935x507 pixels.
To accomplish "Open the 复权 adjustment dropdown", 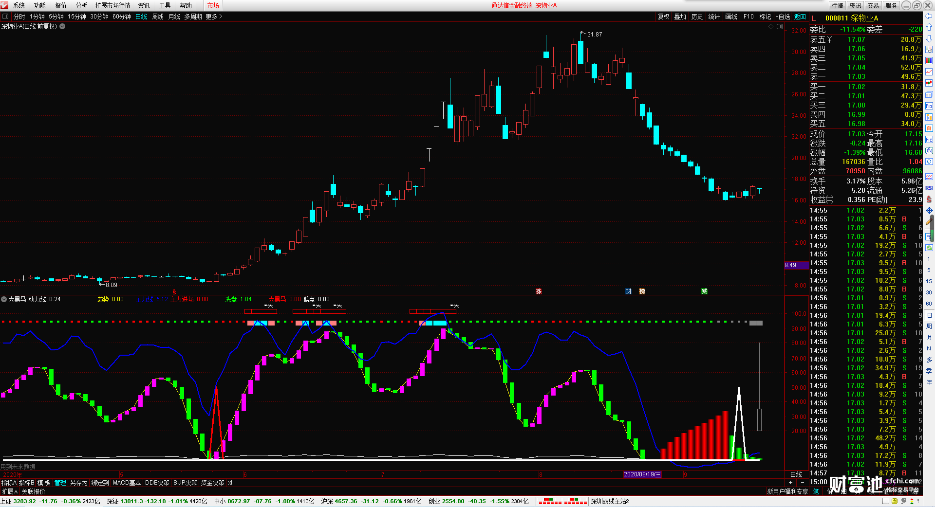I will click(x=663, y=17).
